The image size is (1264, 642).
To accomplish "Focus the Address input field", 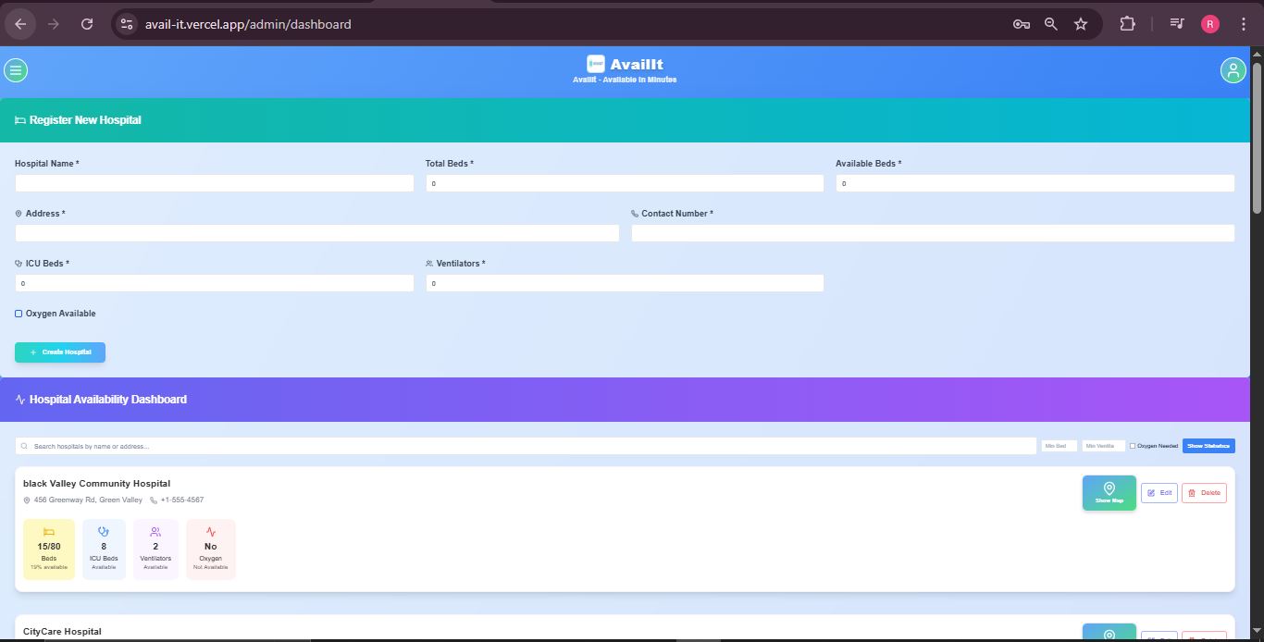I will 317,233.
